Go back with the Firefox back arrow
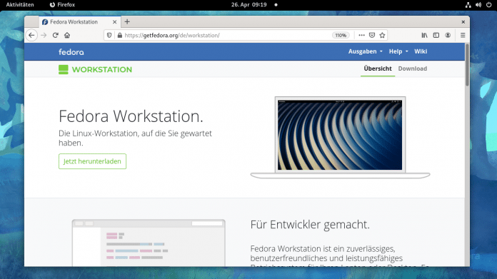The width and height of the screenshot is (497, 279). coord(31,35)
